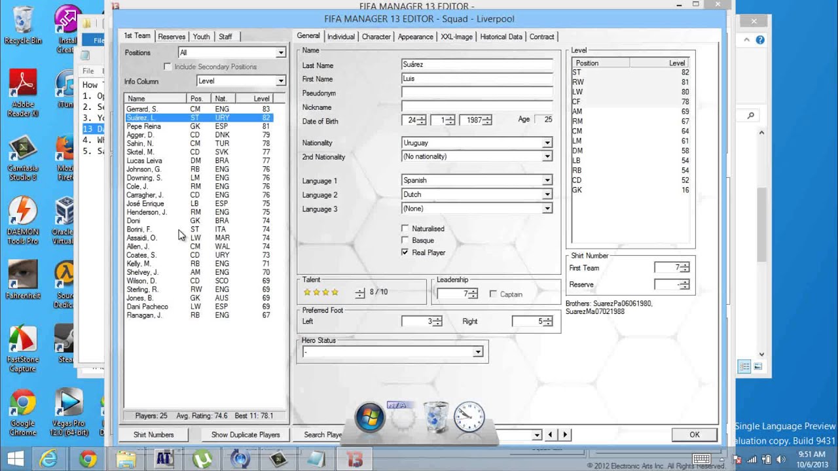Viewport: 838px width, 471px height.
Task: Open the Recycle Bin desktop icon
Action: 23,26
